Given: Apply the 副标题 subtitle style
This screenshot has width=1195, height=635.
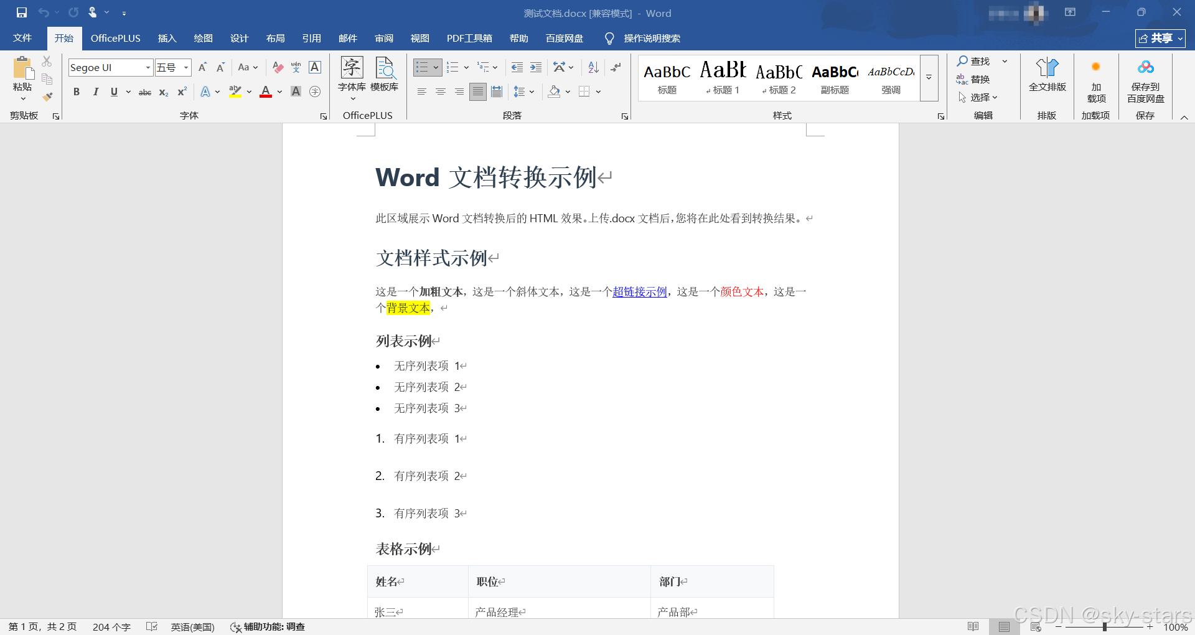Looking at the screenshot, I should (835, 78).
